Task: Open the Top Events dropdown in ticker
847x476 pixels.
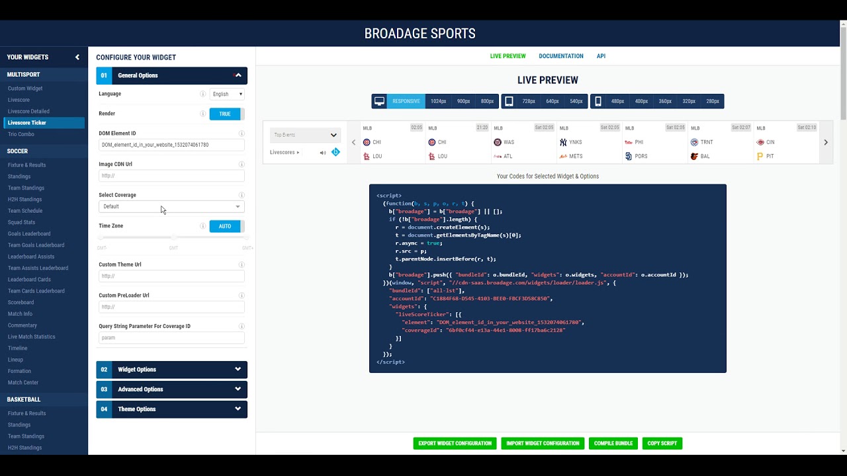Action: point(305,135)
